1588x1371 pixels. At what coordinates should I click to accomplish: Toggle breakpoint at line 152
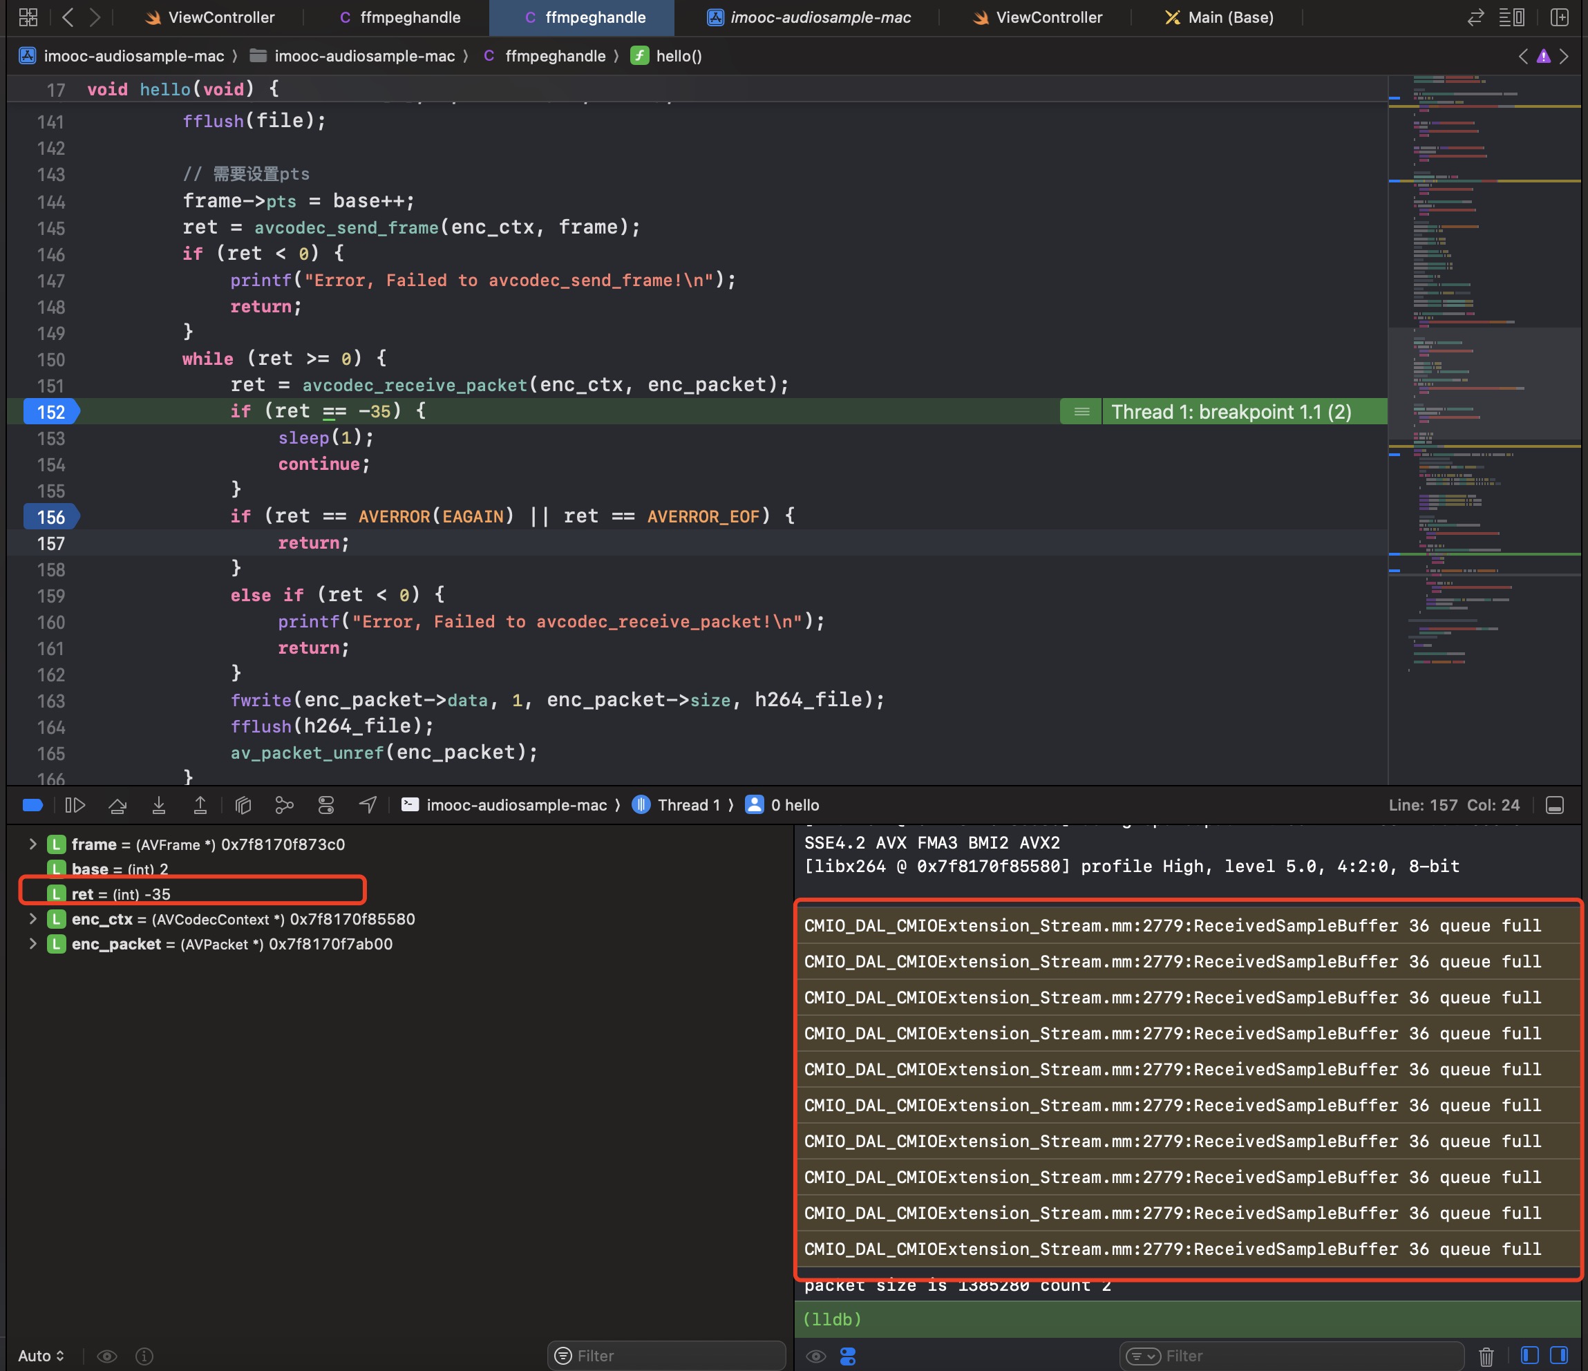(50, 412)
